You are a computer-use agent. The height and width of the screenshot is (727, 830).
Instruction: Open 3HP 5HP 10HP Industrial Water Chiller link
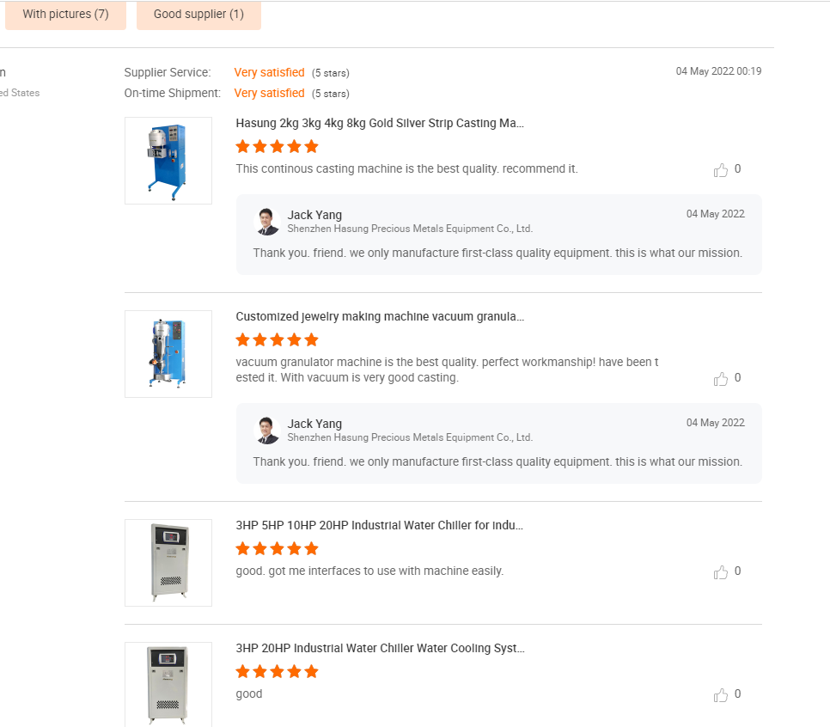379,526
